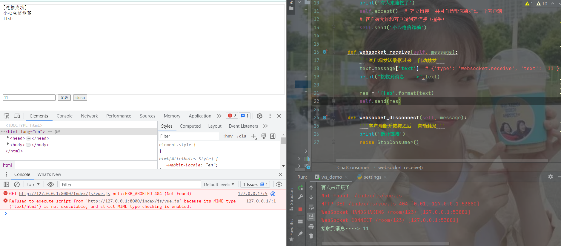Click the blue messages count badge
Viewport: 561px width, 246px height.
click(x=245, y=116)
